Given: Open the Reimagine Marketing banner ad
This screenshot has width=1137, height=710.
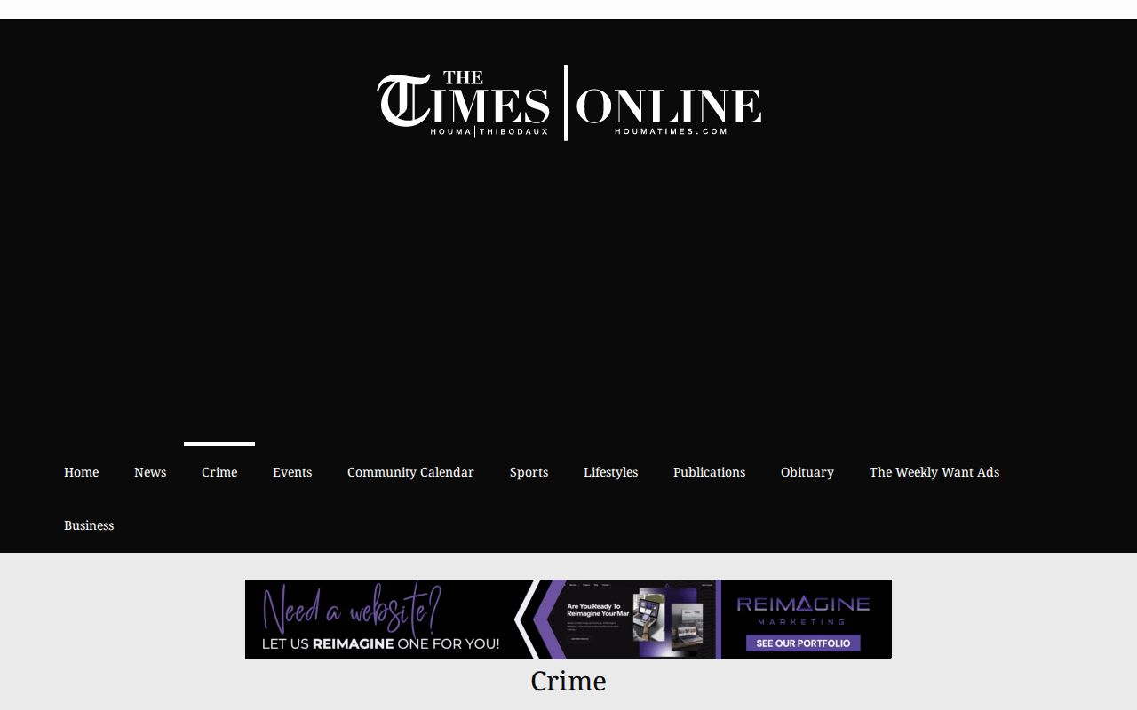Looking at the screenshot, I should pyautogui.click(x=568, y=619).
